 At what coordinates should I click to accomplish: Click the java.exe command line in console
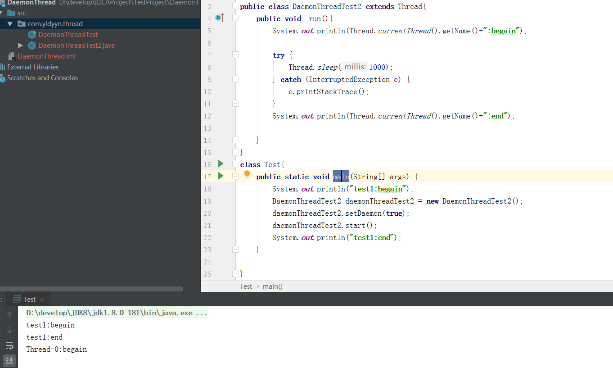(x=117, y=313)
